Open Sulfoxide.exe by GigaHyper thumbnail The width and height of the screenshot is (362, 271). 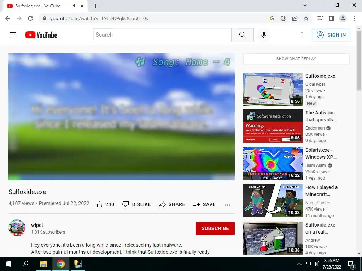click(273, 89)
